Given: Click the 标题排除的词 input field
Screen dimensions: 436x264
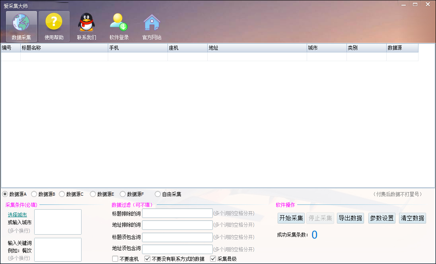Looking at the screenshot, I should (177, 213).
